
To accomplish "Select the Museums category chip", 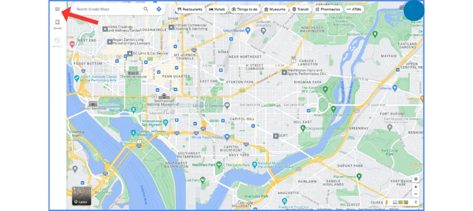I will pos(275,9).
